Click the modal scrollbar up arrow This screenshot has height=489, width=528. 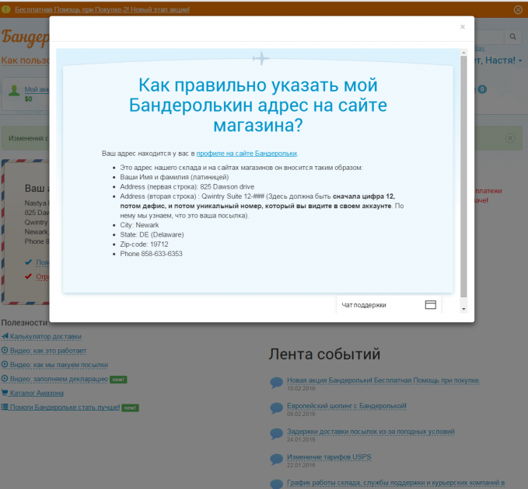pyautogui.click(x=463, y=53)
